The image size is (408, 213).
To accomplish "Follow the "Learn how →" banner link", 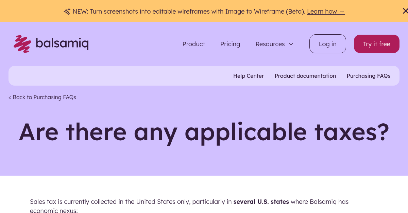I will (325, 11).
